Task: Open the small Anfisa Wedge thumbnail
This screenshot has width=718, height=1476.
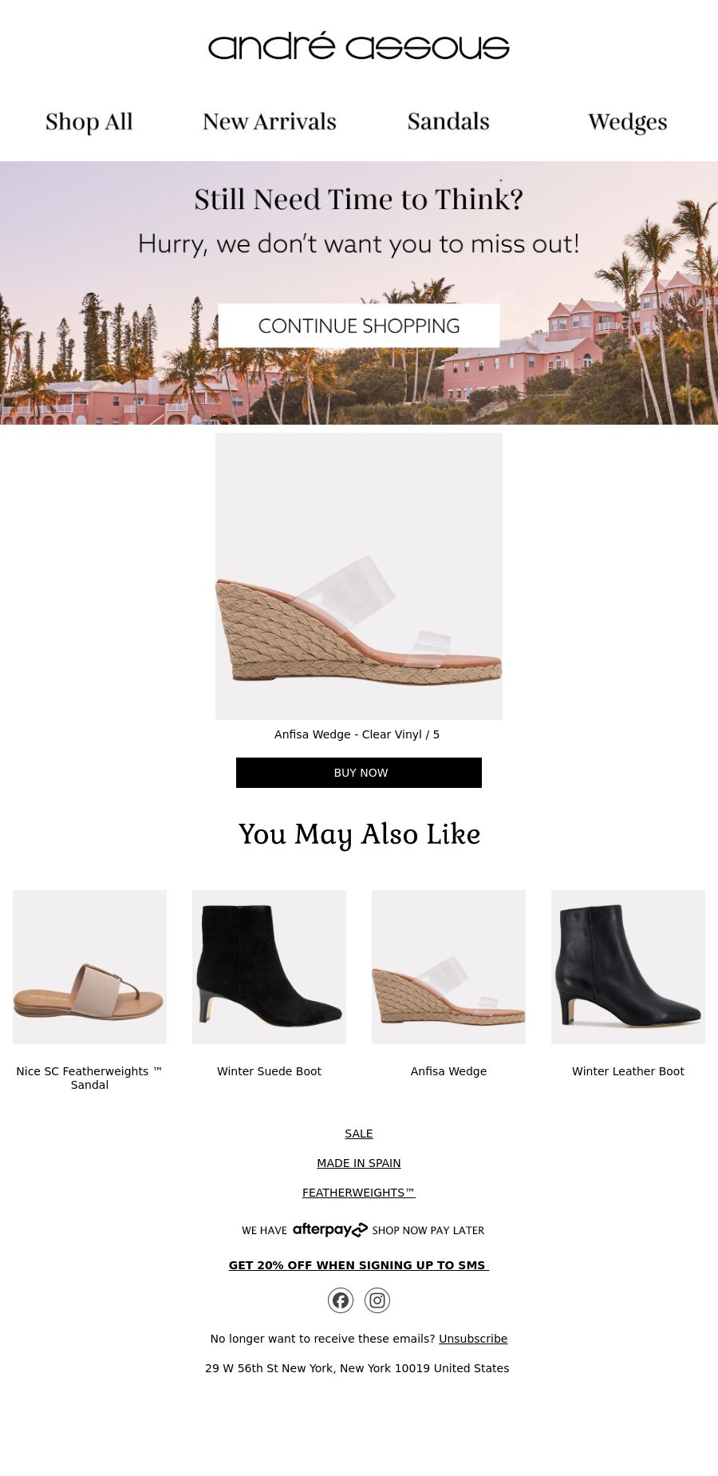Action: click(x=448, y=967)
